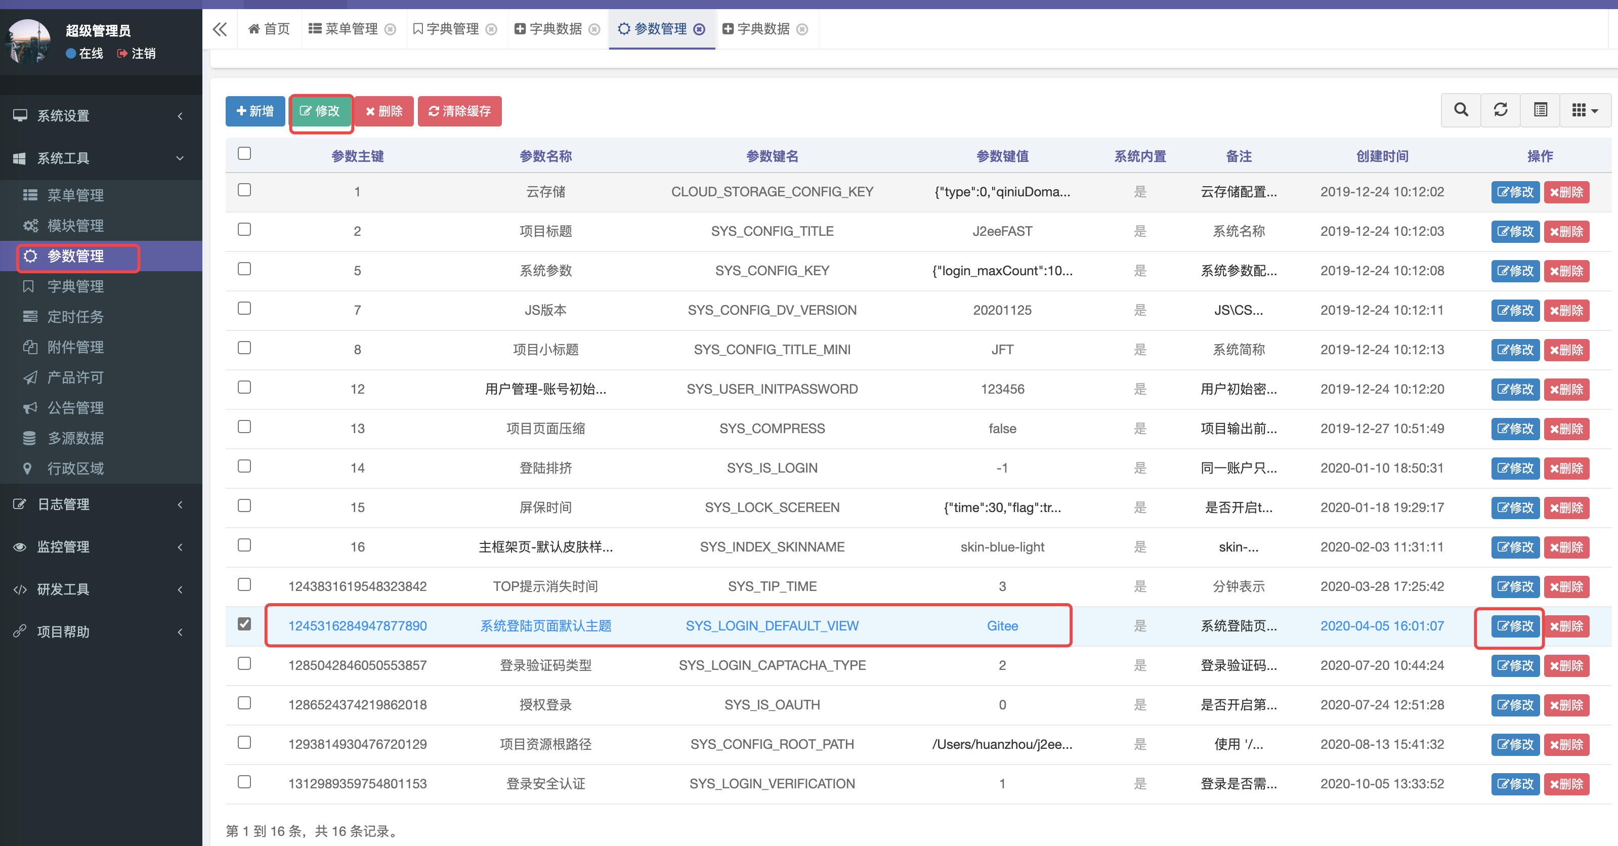Click the refresh table icon

pyautogui.click(x=1500, y=110)
